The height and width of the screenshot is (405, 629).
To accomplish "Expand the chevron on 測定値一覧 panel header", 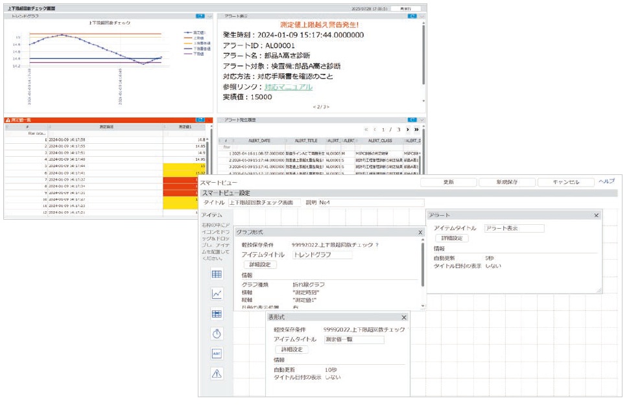I will [x=209, y=120].
